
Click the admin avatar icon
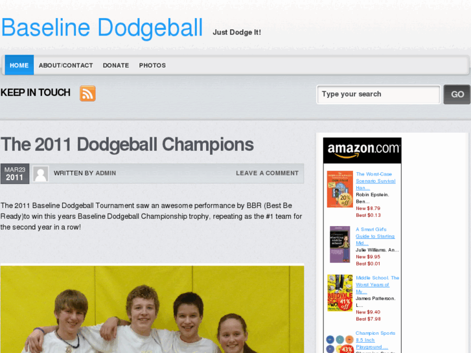(41, 174)
